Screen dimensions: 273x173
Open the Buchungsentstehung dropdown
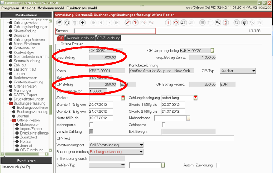[141, 152]
